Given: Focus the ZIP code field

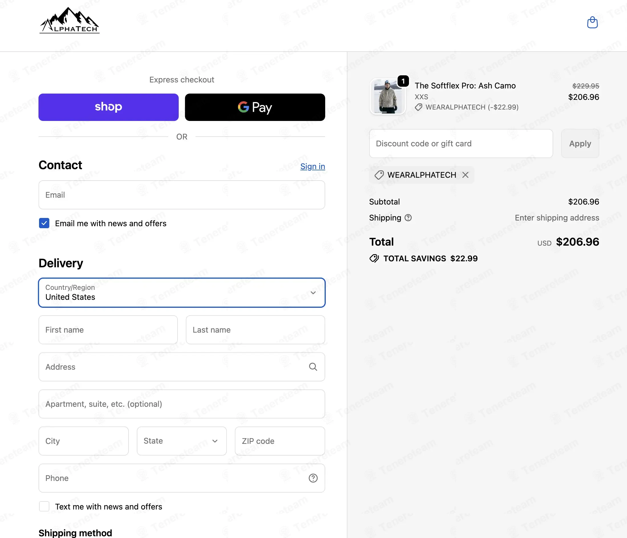Looking at the screenshot, I should 280,441.
